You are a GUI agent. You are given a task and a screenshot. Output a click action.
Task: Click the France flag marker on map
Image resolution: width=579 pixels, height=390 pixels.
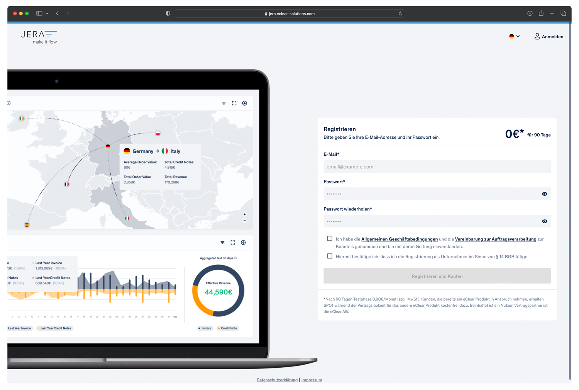tap(67, 184)
